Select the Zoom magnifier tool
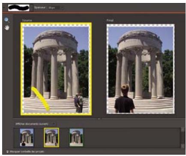This screenshot has height=156, width=186. [6, 20]
